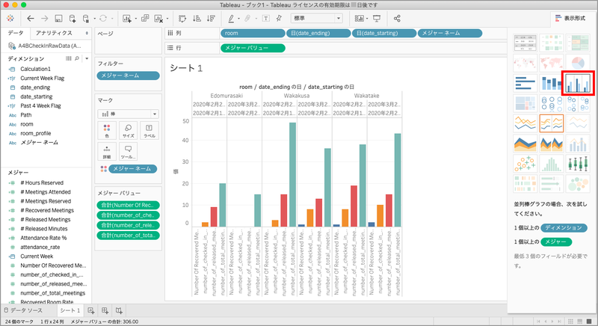Click the Label button in Marks card
This screenshot has height=326, width=598.
coord(149,130)
